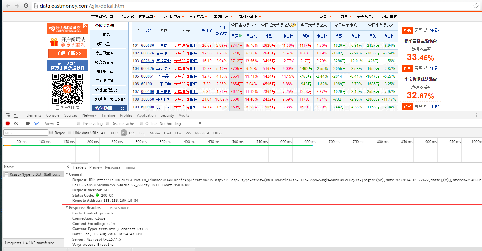Click the help icon next to 今日超大单净流入
The width and height of the screenshot is (482, 251).
click(293, 25)
